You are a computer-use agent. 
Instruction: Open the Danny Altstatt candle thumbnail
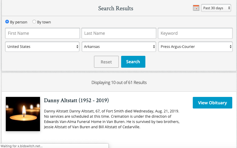click(23, 114)
